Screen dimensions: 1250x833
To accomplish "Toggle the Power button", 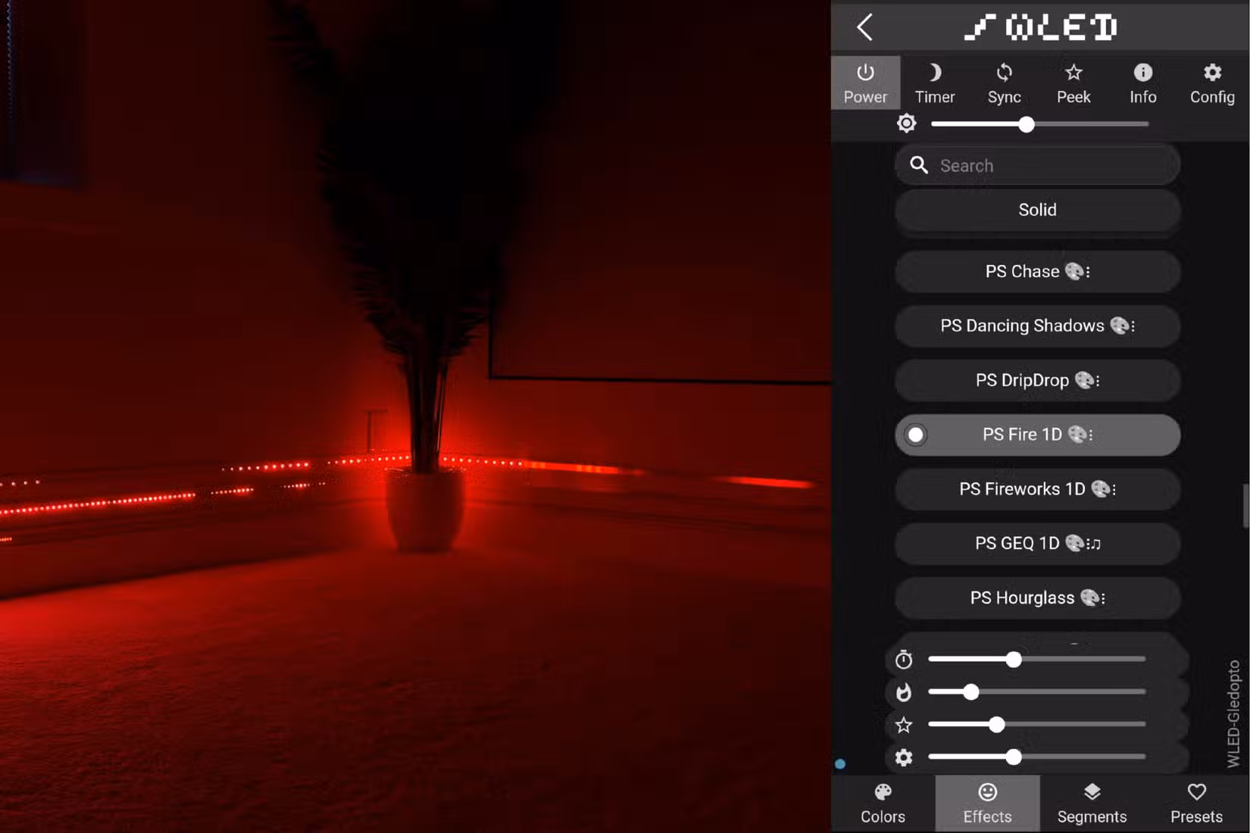I will click(865, 83).
